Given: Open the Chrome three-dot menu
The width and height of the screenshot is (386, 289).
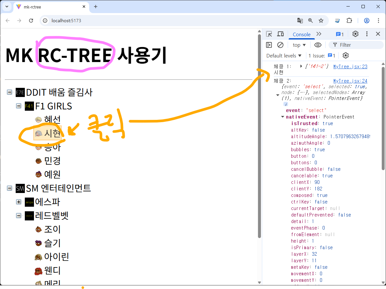Looking at the screenshot, I should [x=378, y=21].
